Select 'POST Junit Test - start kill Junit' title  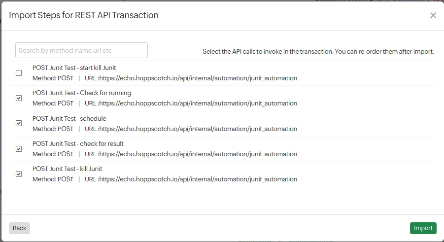[74, 68]
